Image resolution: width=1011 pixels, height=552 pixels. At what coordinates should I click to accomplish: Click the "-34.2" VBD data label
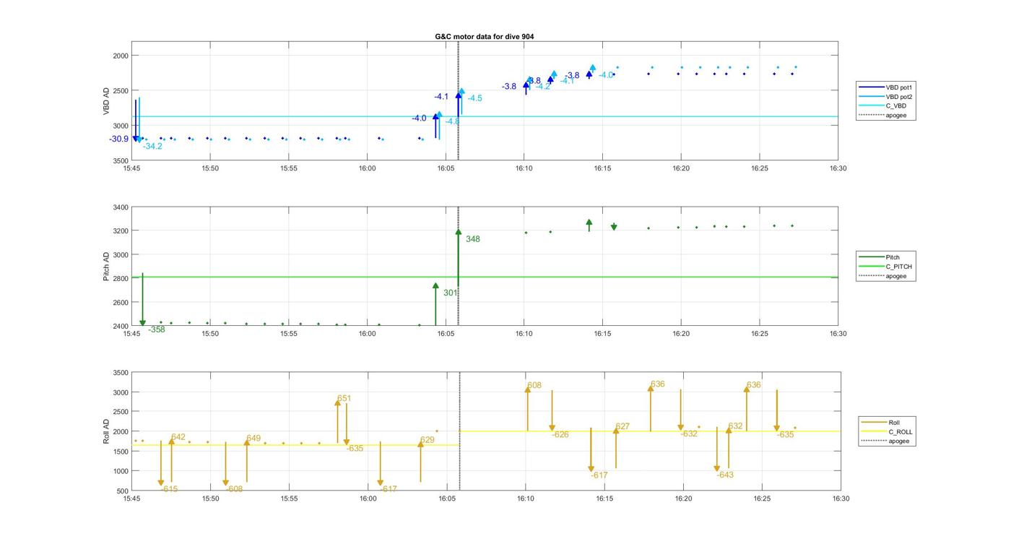coord(152,147)
